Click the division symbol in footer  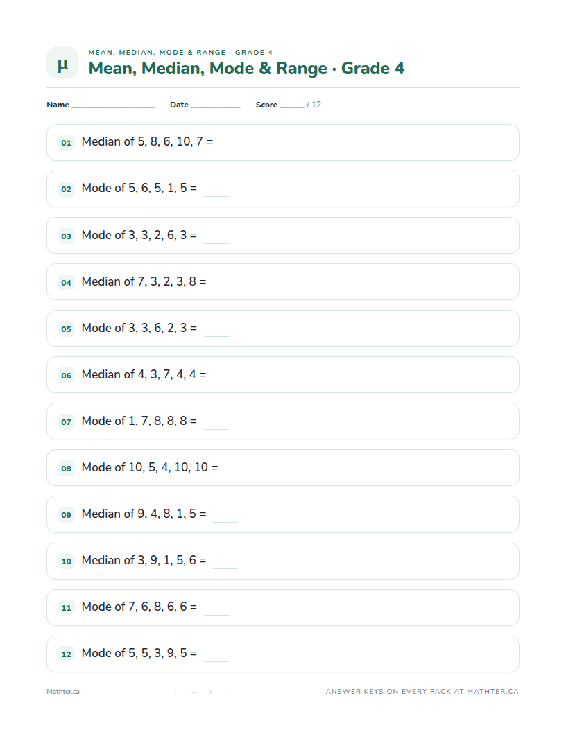click(227, 692)
